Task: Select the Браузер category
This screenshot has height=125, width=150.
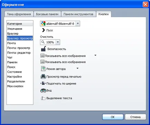Action: point(20,33)
